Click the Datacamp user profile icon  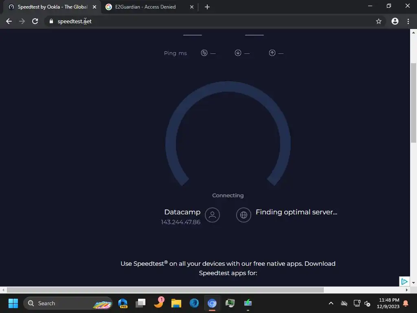pos(212,215)
